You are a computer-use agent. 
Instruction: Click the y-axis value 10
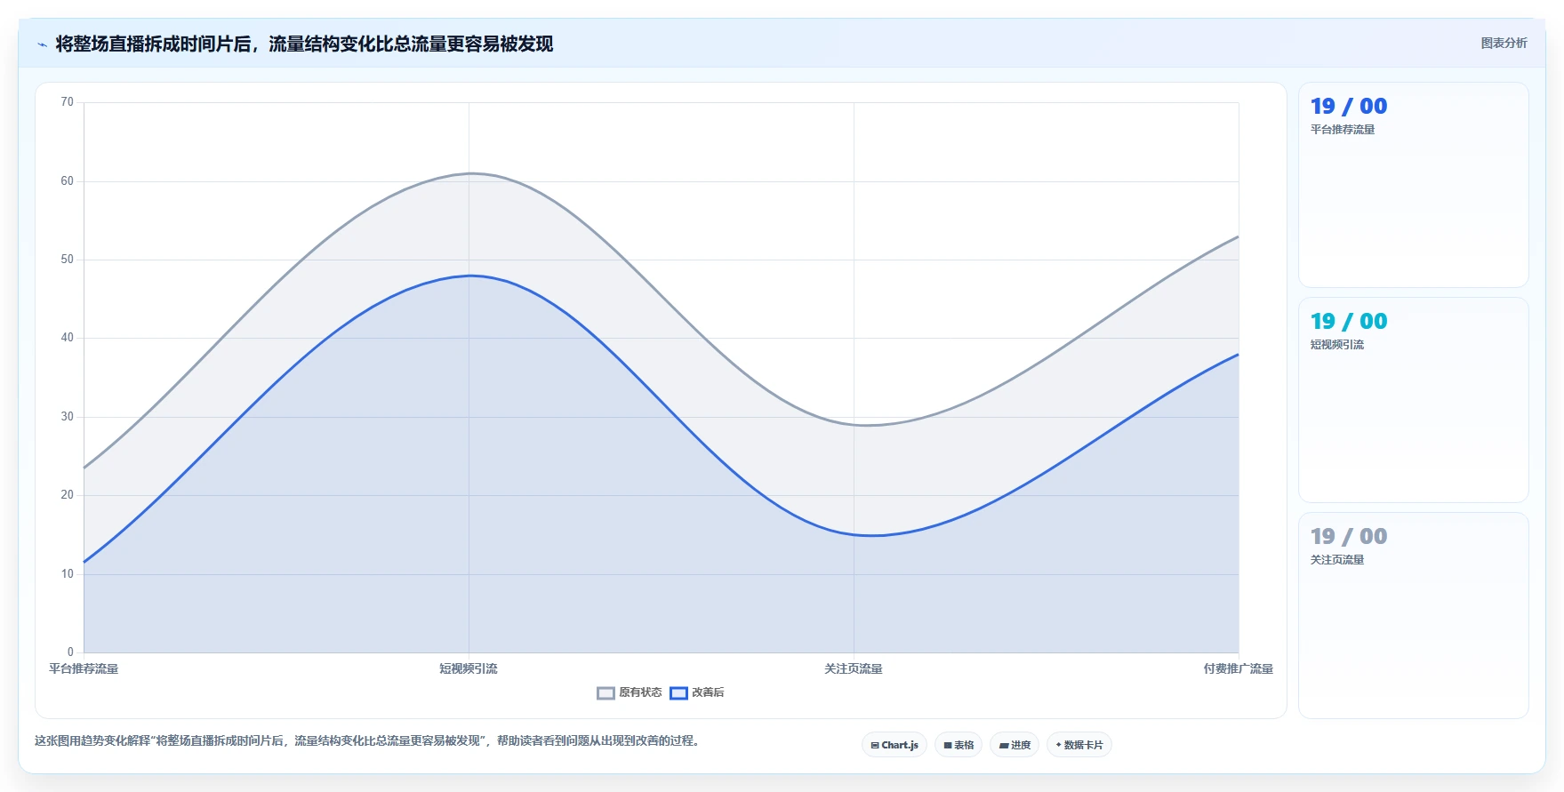coord(68,574)
